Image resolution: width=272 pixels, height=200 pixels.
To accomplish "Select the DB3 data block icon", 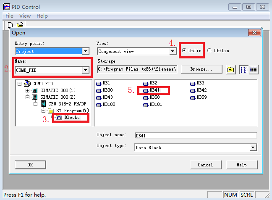I will (192, 84).
